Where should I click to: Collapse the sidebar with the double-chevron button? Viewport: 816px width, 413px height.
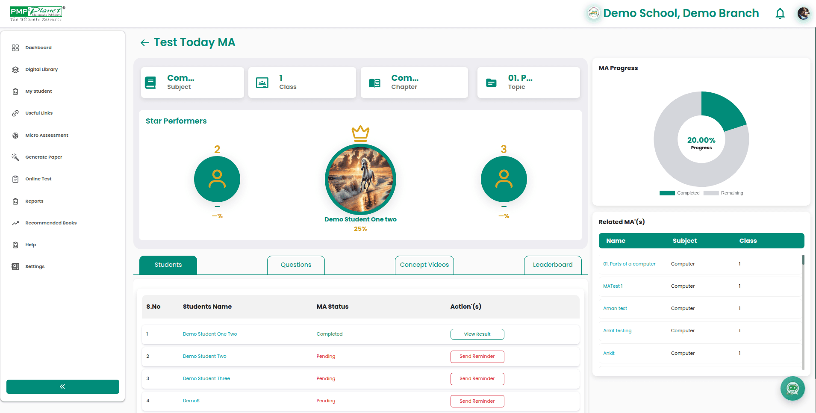pos(63,386)
